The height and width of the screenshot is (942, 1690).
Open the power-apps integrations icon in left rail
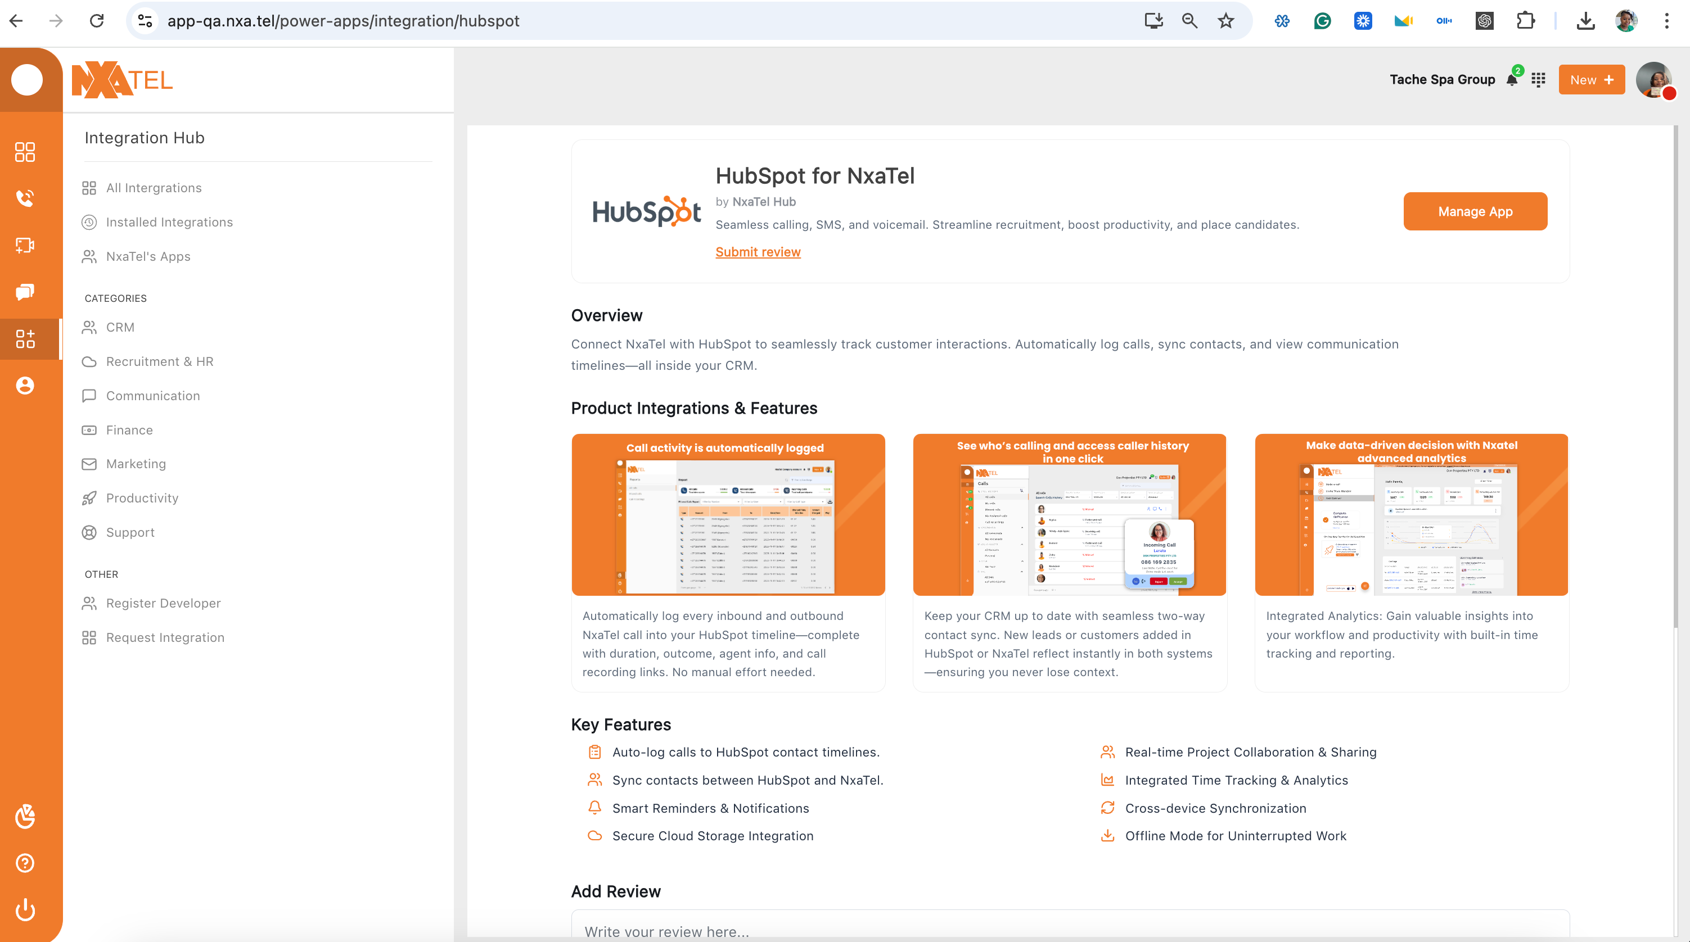[25, 338]
